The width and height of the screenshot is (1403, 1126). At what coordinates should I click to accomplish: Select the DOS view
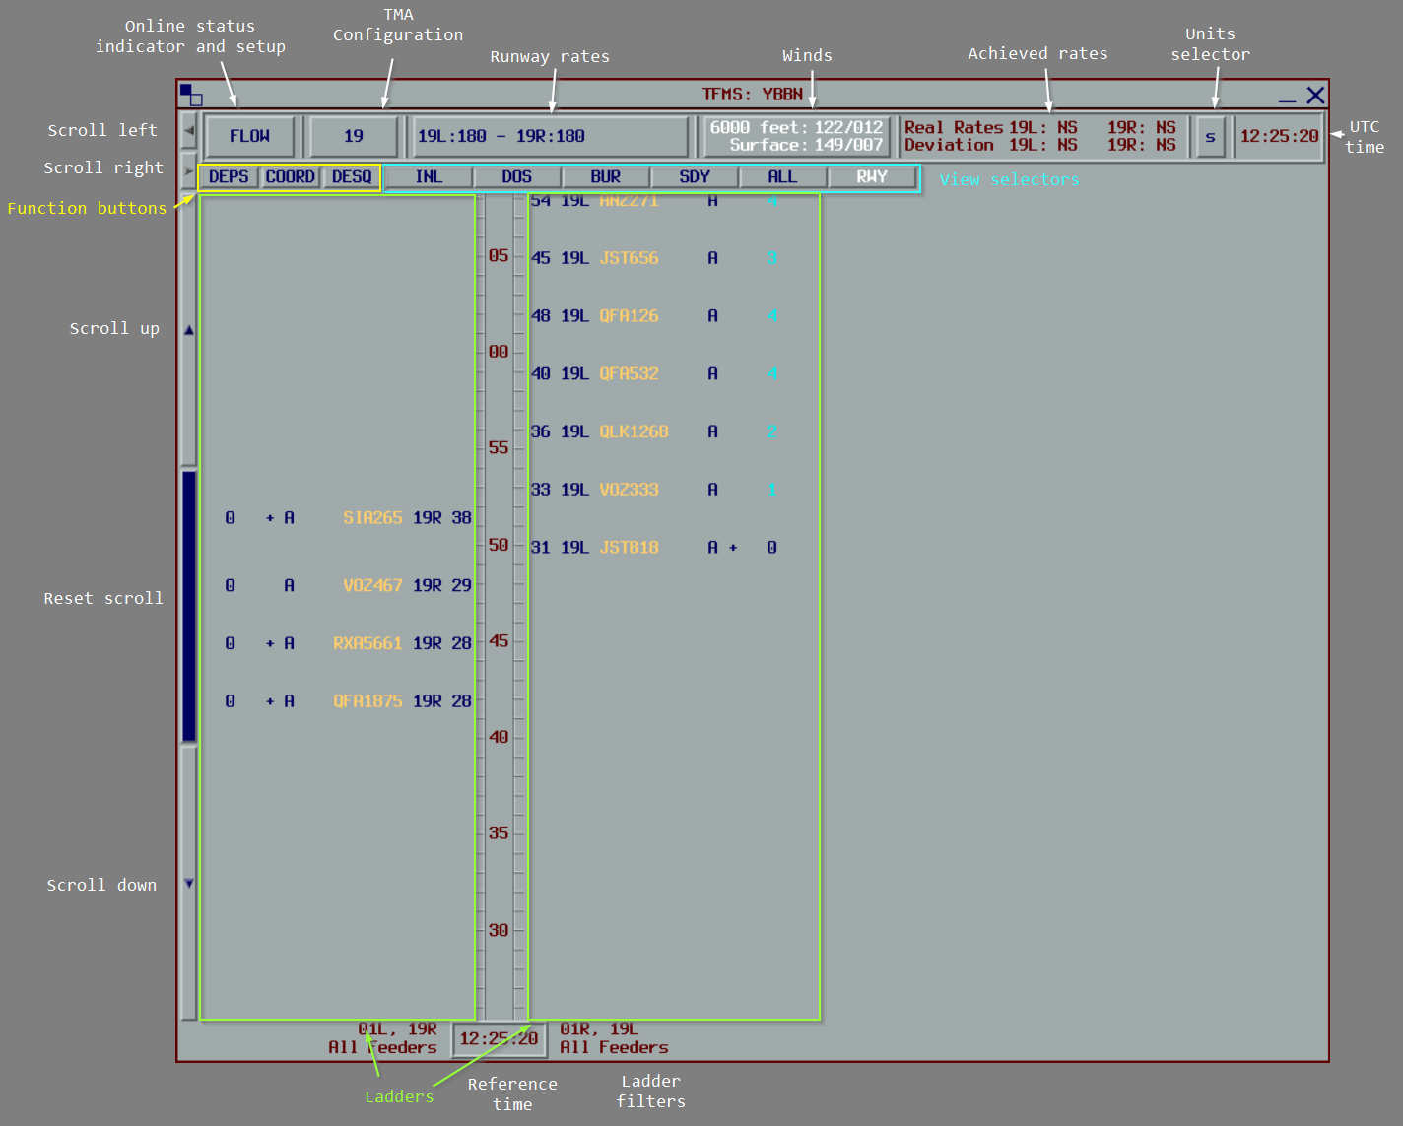point(517,177)
